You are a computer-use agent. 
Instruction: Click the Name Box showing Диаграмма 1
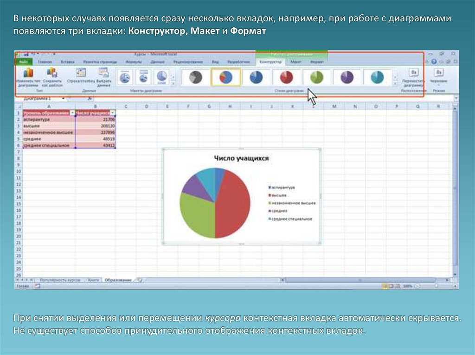38,99
